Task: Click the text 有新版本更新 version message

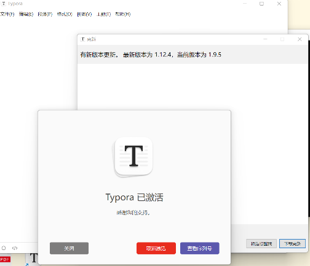Action: (x=151, y=55)
